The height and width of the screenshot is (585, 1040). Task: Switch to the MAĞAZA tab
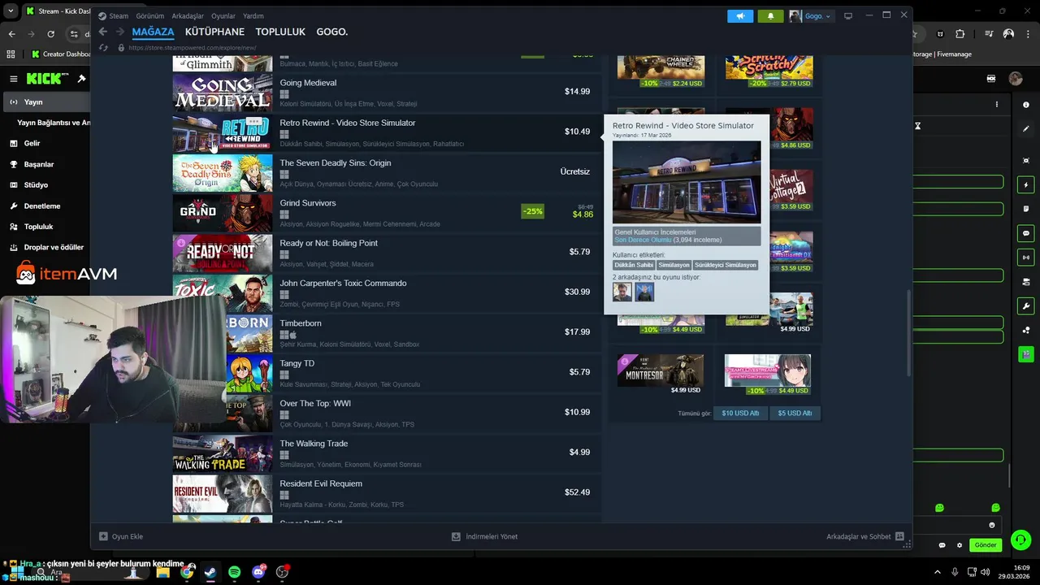154,32
